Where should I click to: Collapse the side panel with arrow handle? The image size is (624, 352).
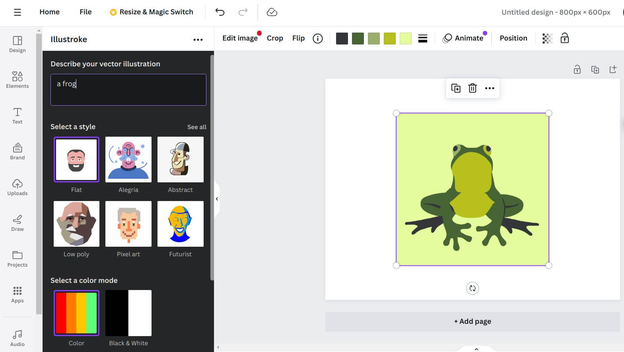point(217,199)
